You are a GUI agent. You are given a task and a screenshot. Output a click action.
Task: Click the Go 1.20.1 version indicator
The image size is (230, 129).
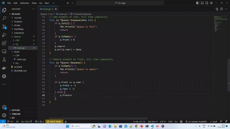[x=26, y=121]
